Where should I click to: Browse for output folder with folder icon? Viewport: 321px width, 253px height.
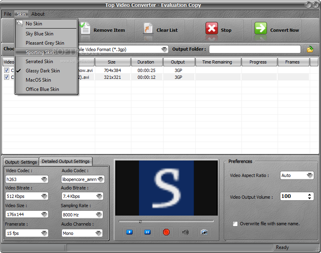coord(310,49)
